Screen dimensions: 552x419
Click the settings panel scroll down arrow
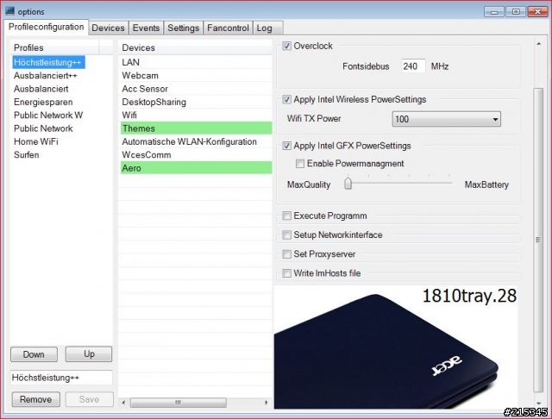click(x=538, y=403)
